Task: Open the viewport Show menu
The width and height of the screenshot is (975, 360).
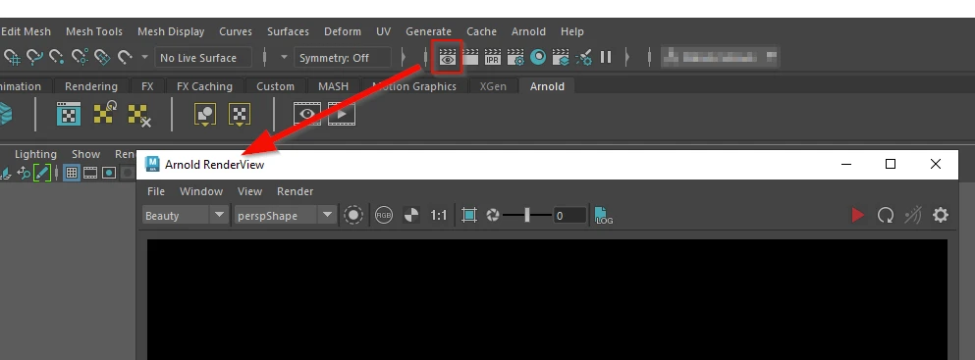Action: pos(85,154)
